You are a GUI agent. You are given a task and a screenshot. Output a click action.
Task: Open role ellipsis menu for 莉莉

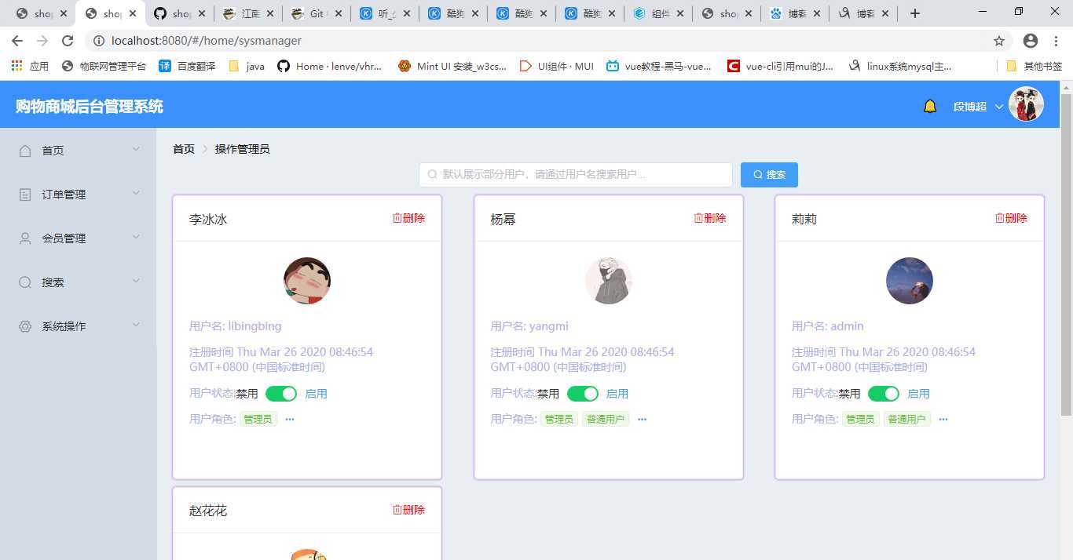click(x=943, y=420)
